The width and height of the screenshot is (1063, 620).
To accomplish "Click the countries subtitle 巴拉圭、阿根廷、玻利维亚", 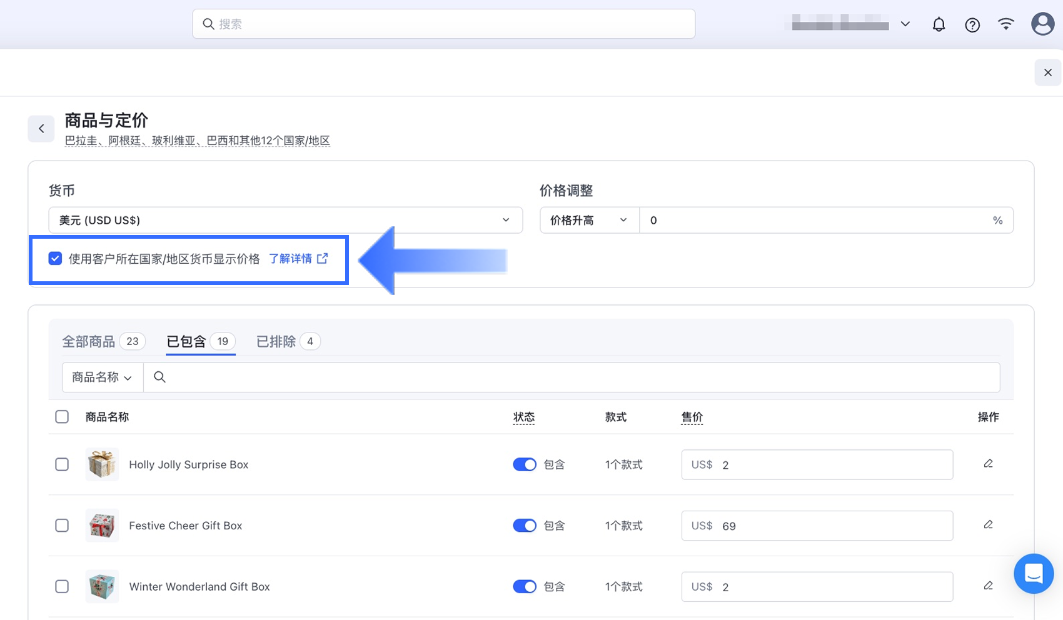I will click(x=197, y=141).
